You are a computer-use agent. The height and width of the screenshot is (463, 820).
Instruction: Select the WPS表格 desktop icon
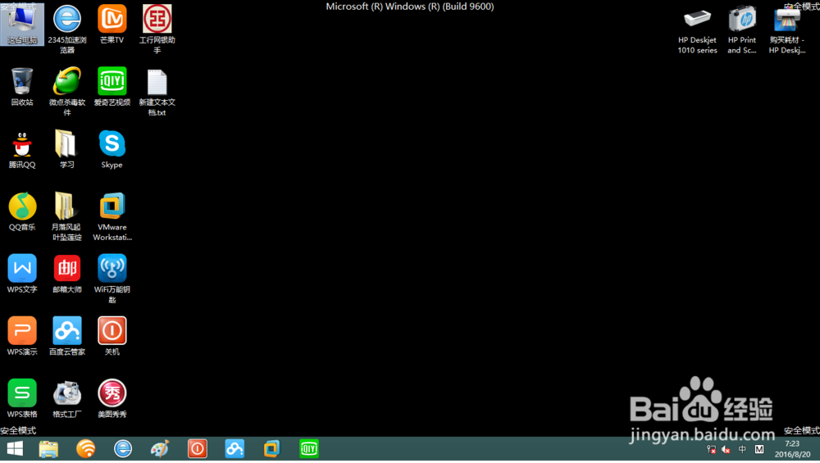22,398
